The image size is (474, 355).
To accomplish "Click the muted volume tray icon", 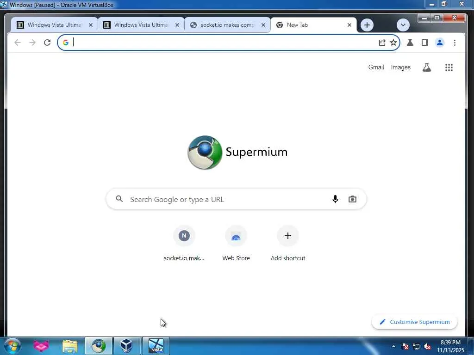I will coord(427,346).
